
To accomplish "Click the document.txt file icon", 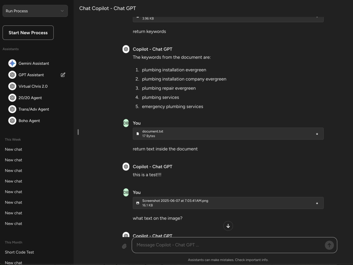I will pyautogui.click(x=138, y=134).
